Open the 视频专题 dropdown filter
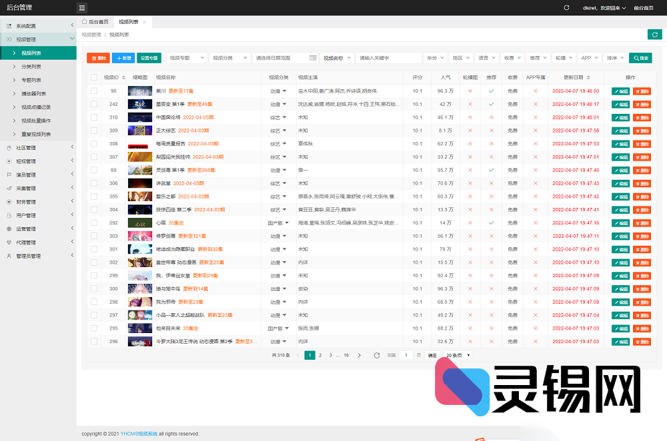 [x=187, y=58]
